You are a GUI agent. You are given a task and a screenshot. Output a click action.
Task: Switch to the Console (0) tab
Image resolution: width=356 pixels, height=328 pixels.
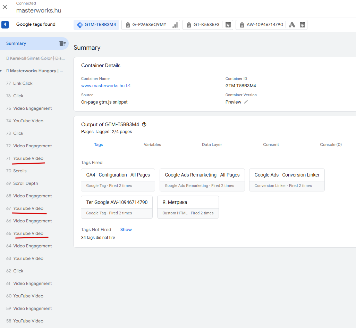tap(331, 145)
